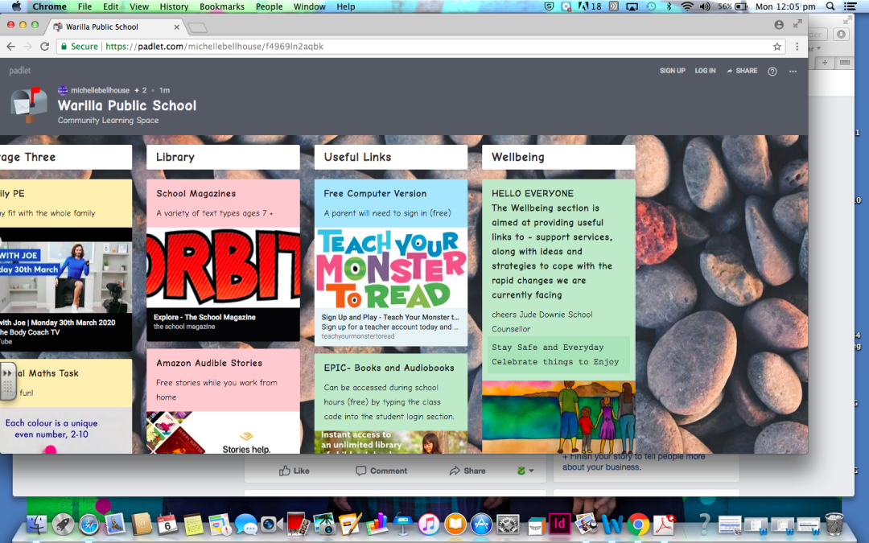Click the wellbeing family painting image
The image size is (869, 543).
[x=558, y=418]
